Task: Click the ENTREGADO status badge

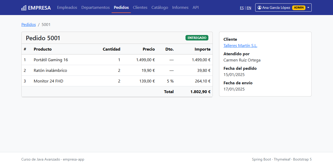Action: tap(197, 38)
